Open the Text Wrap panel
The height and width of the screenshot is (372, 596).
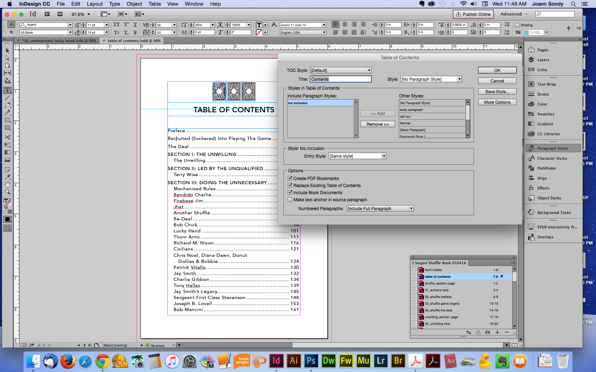point(546,84)
